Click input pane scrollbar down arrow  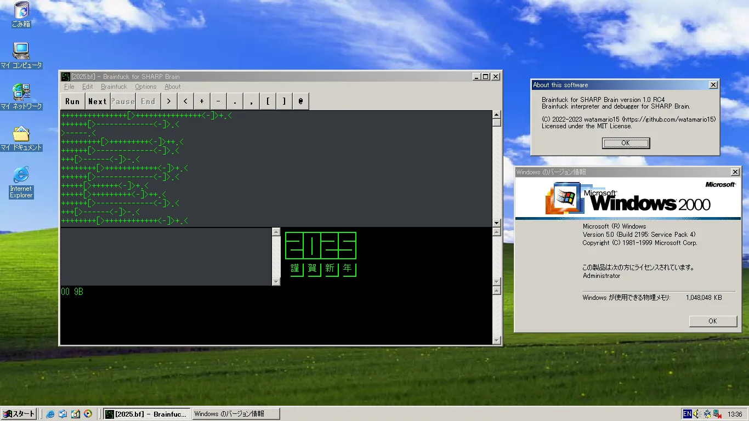[x=276, y=281]
